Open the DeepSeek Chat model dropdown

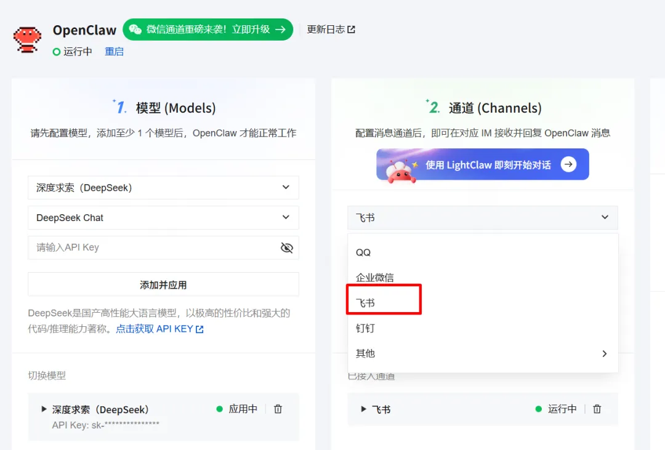(x=163, y=217)
